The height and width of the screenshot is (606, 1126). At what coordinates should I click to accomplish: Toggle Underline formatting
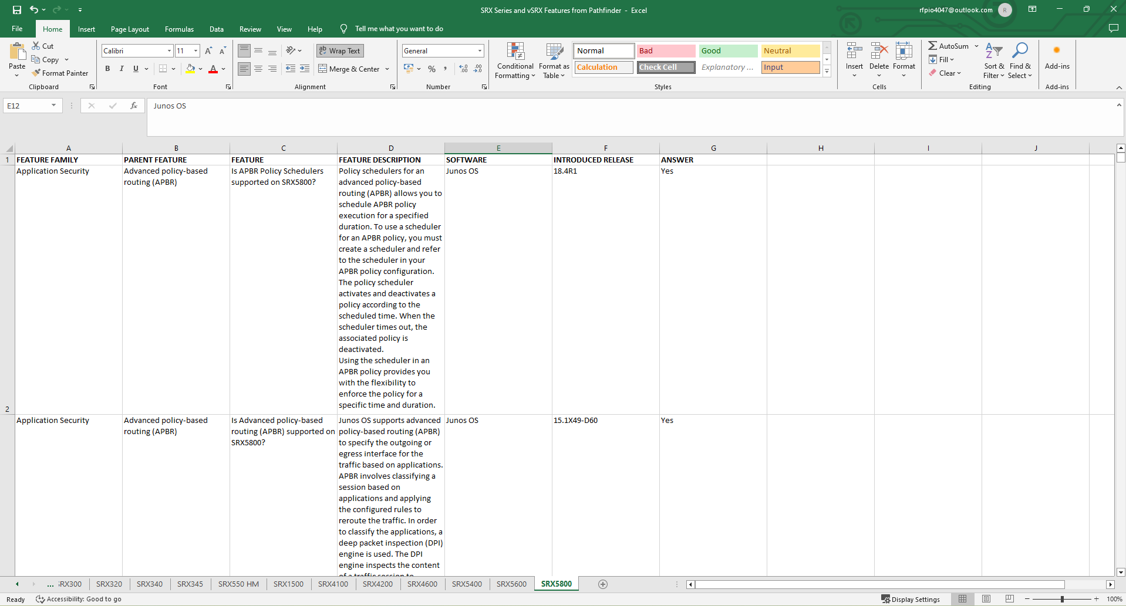pos(136,69)
